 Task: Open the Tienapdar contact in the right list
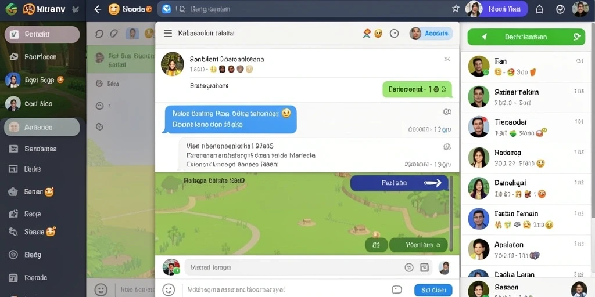pos(527,127)
